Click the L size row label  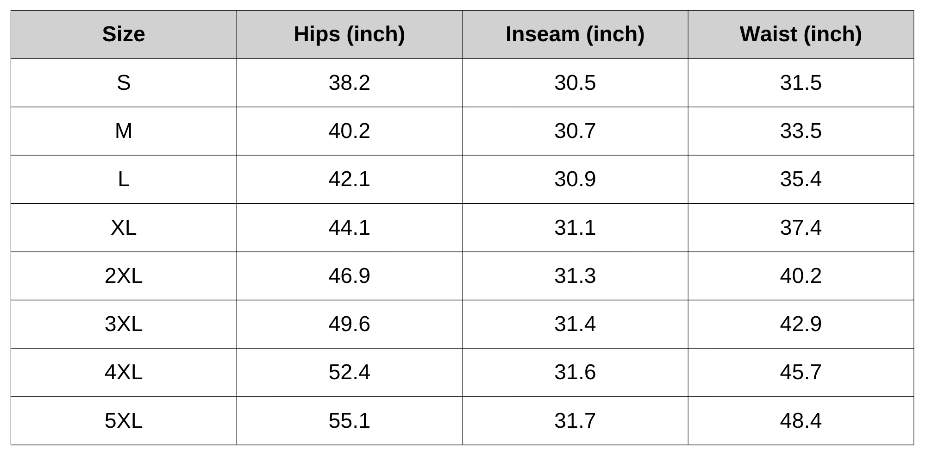coord(124,179)
